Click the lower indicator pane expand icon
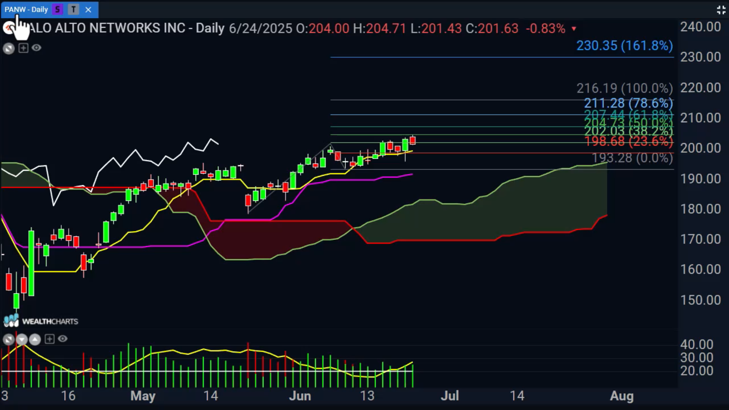729x410 pixels. (8, 339)
